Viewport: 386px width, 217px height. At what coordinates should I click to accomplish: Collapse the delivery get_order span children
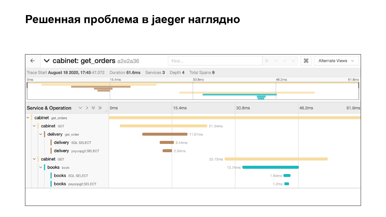tap(41, 134)
